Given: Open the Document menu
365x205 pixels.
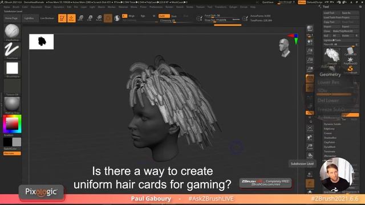Looking at the screenshot, I should point(36,7).
